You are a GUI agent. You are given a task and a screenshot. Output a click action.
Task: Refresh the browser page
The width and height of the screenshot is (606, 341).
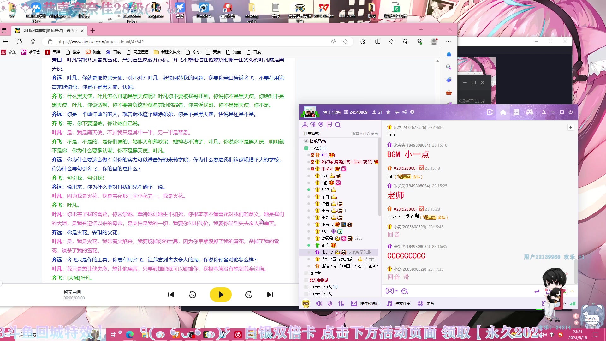pyautogui.click(x=19, y=42)
